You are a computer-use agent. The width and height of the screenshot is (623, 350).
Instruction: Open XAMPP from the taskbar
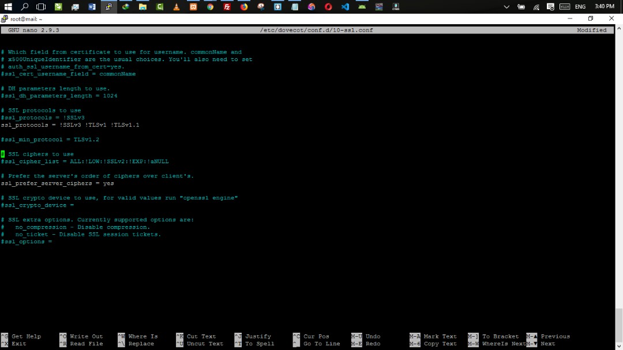[193, 7]
